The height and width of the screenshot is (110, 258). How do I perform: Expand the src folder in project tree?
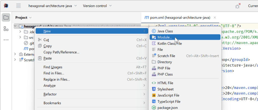(20, 37)
